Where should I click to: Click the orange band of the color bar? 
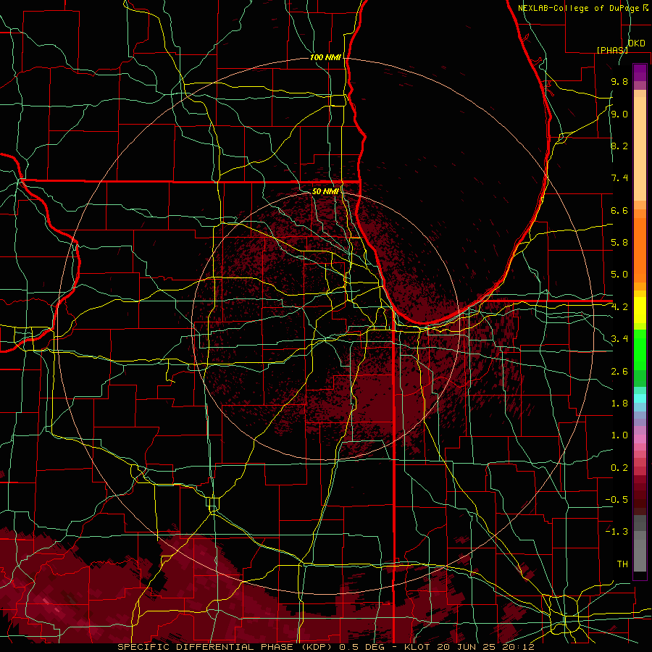(640, 249)
